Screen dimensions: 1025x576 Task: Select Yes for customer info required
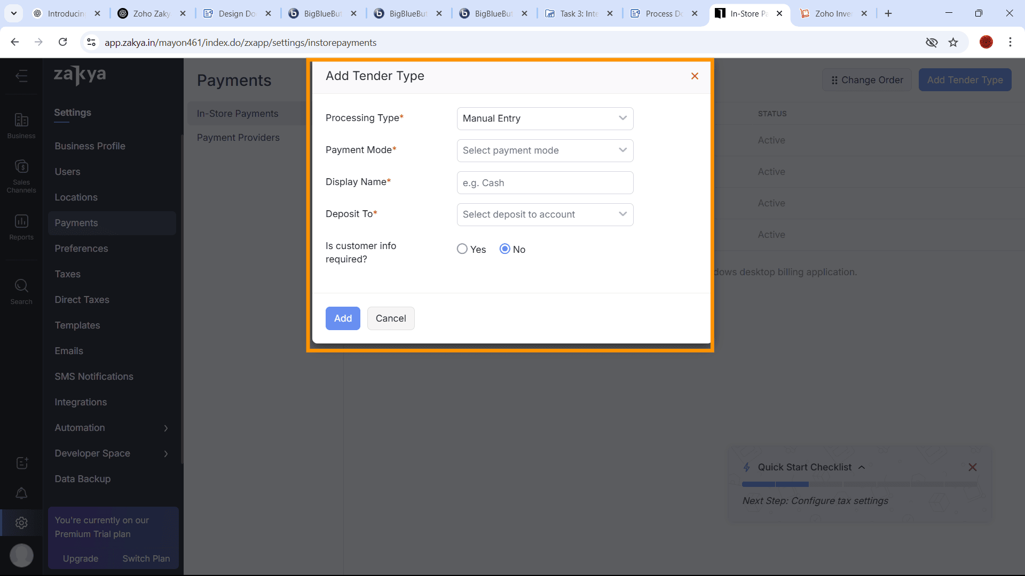pos(462,249)
